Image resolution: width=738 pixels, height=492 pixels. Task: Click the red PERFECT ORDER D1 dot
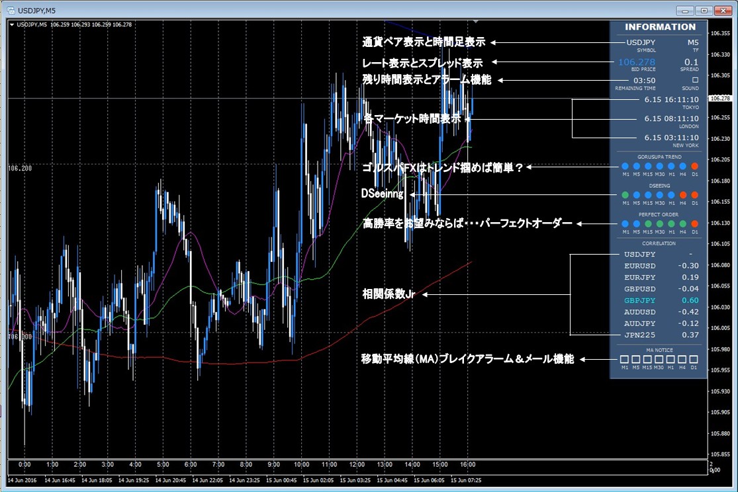(694, 224)
